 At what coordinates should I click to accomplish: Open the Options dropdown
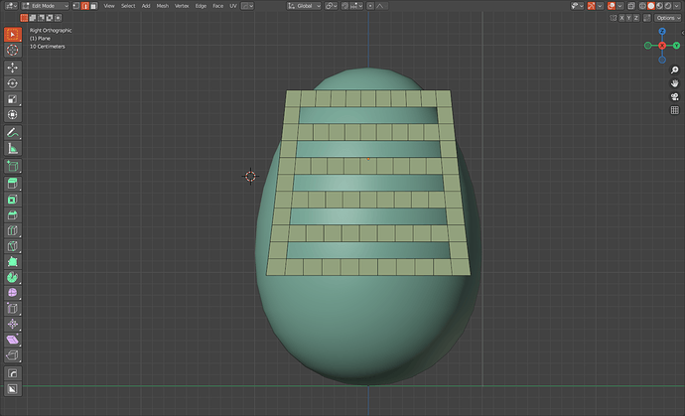(x=668, y=18)
